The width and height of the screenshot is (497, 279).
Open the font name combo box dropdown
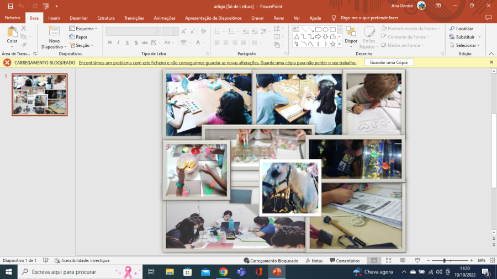[x=158, y=31]
